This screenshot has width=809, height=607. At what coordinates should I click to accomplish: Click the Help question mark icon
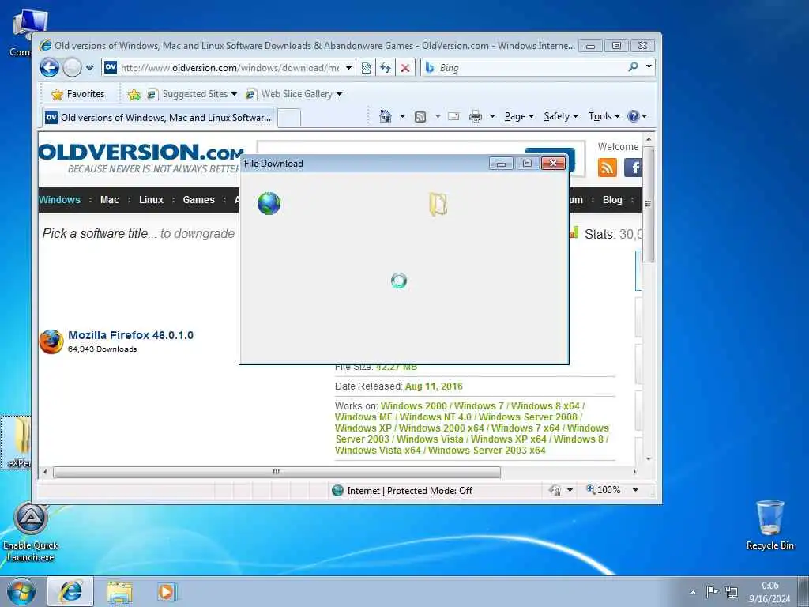point(633,116)
